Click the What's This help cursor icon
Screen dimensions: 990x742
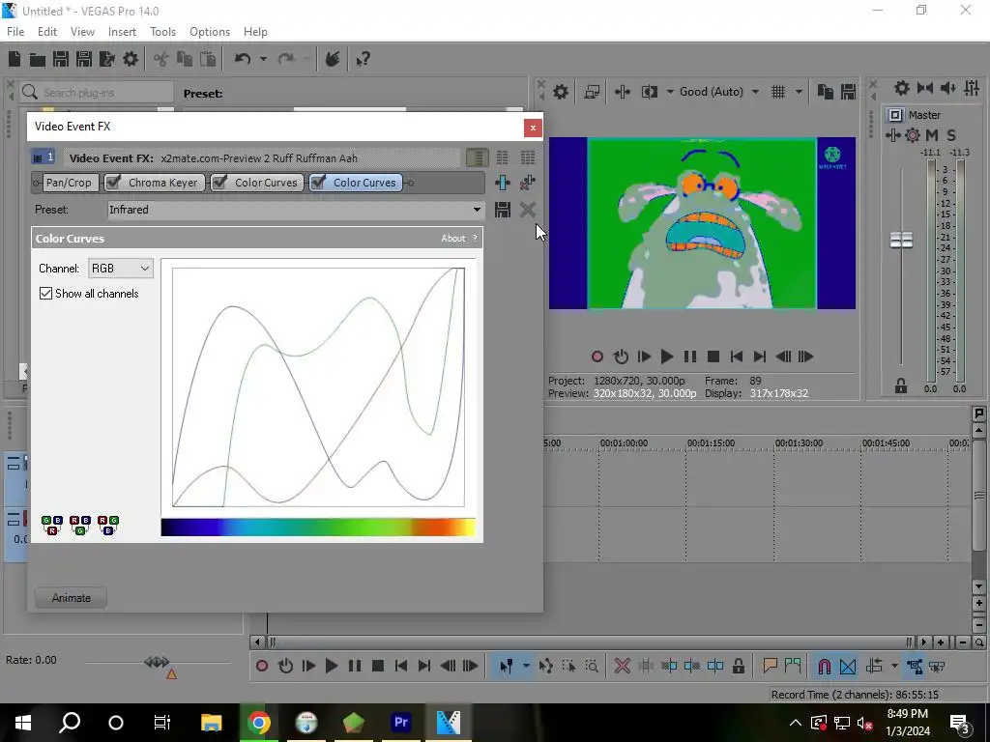tap(363, 59)
